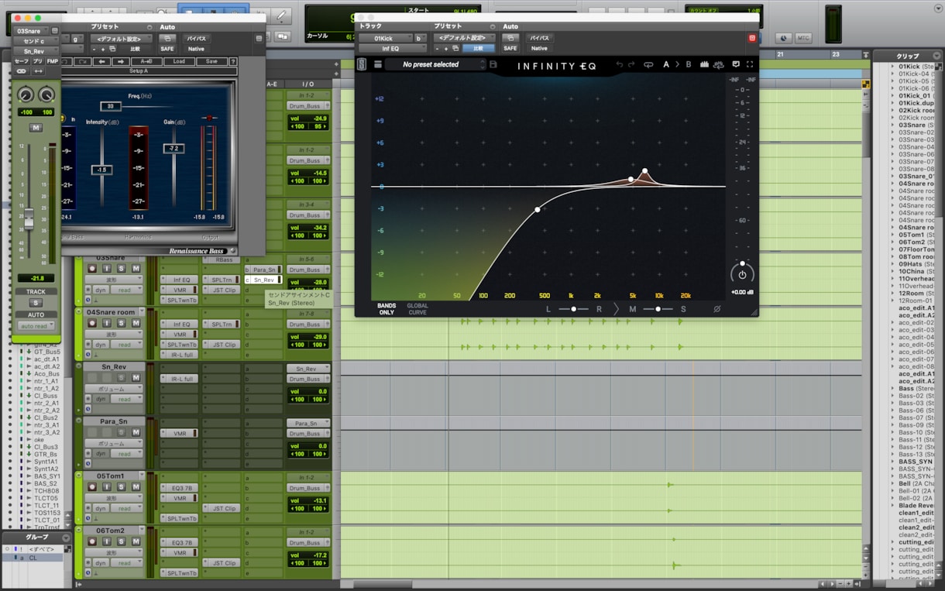Click the Renaissance Bass Gain slider handle

coord(174,148)
